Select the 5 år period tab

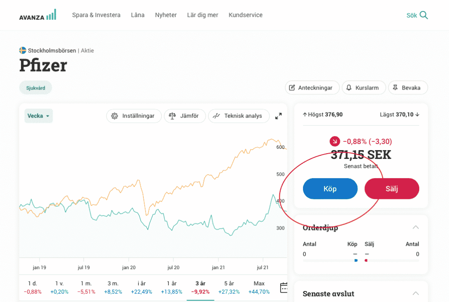[229, 288]
